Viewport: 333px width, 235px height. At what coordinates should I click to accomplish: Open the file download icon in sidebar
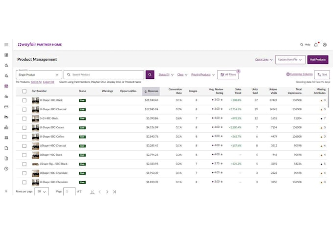tap(6, 158)
